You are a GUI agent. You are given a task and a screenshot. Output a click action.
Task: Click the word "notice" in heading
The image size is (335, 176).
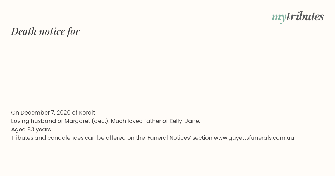pos(52,32)
